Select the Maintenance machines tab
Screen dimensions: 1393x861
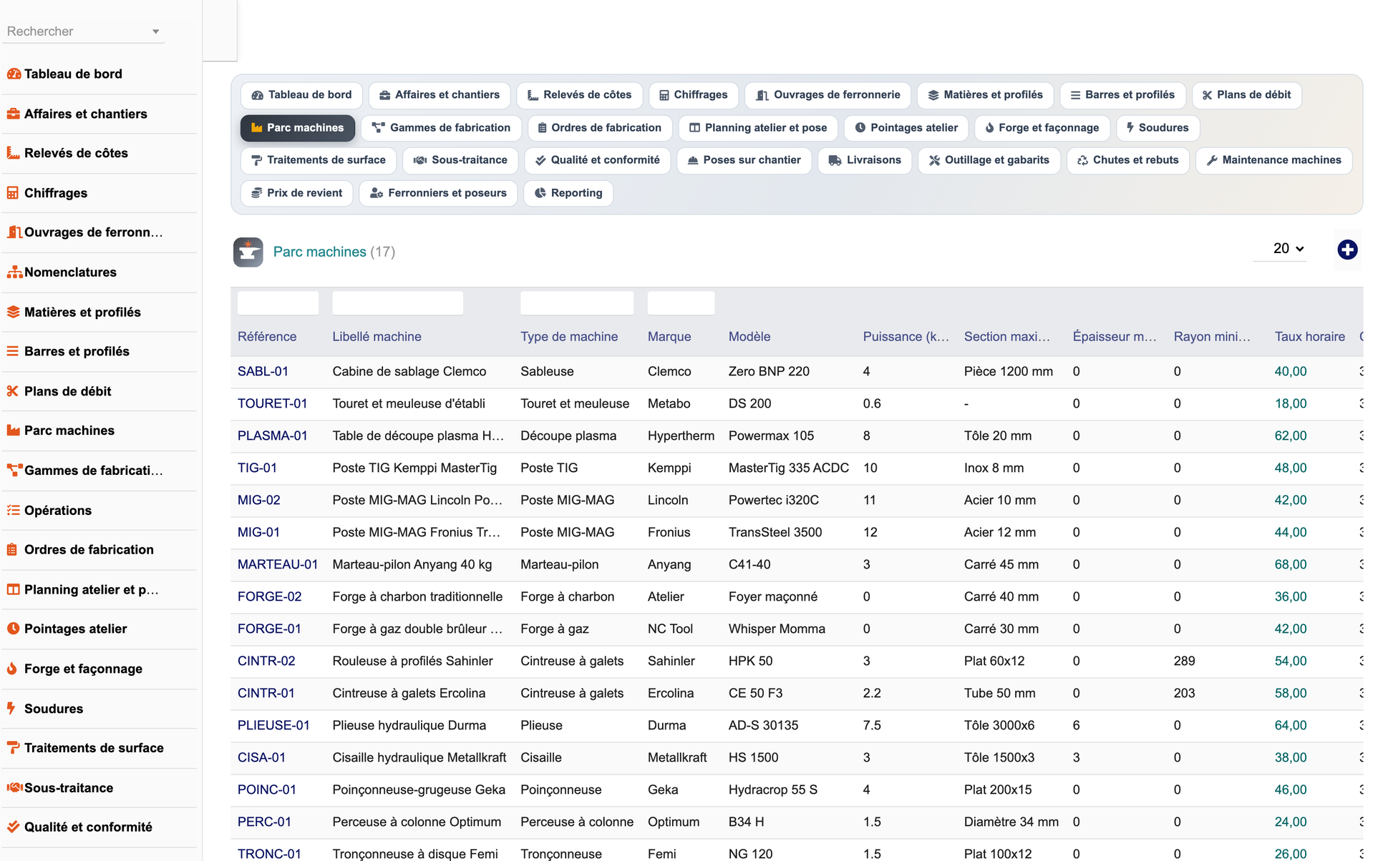point(1273,160)
